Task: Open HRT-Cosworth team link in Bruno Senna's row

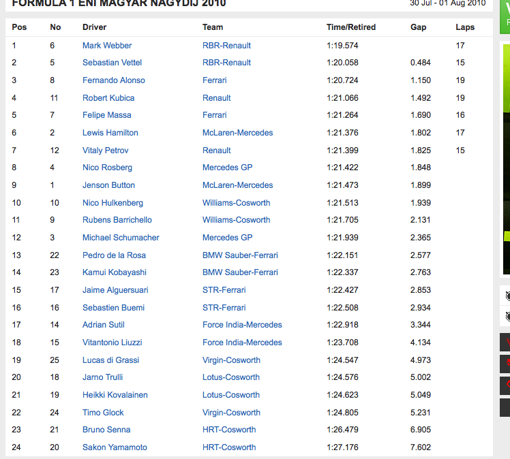Action: (x=229, y=430)
